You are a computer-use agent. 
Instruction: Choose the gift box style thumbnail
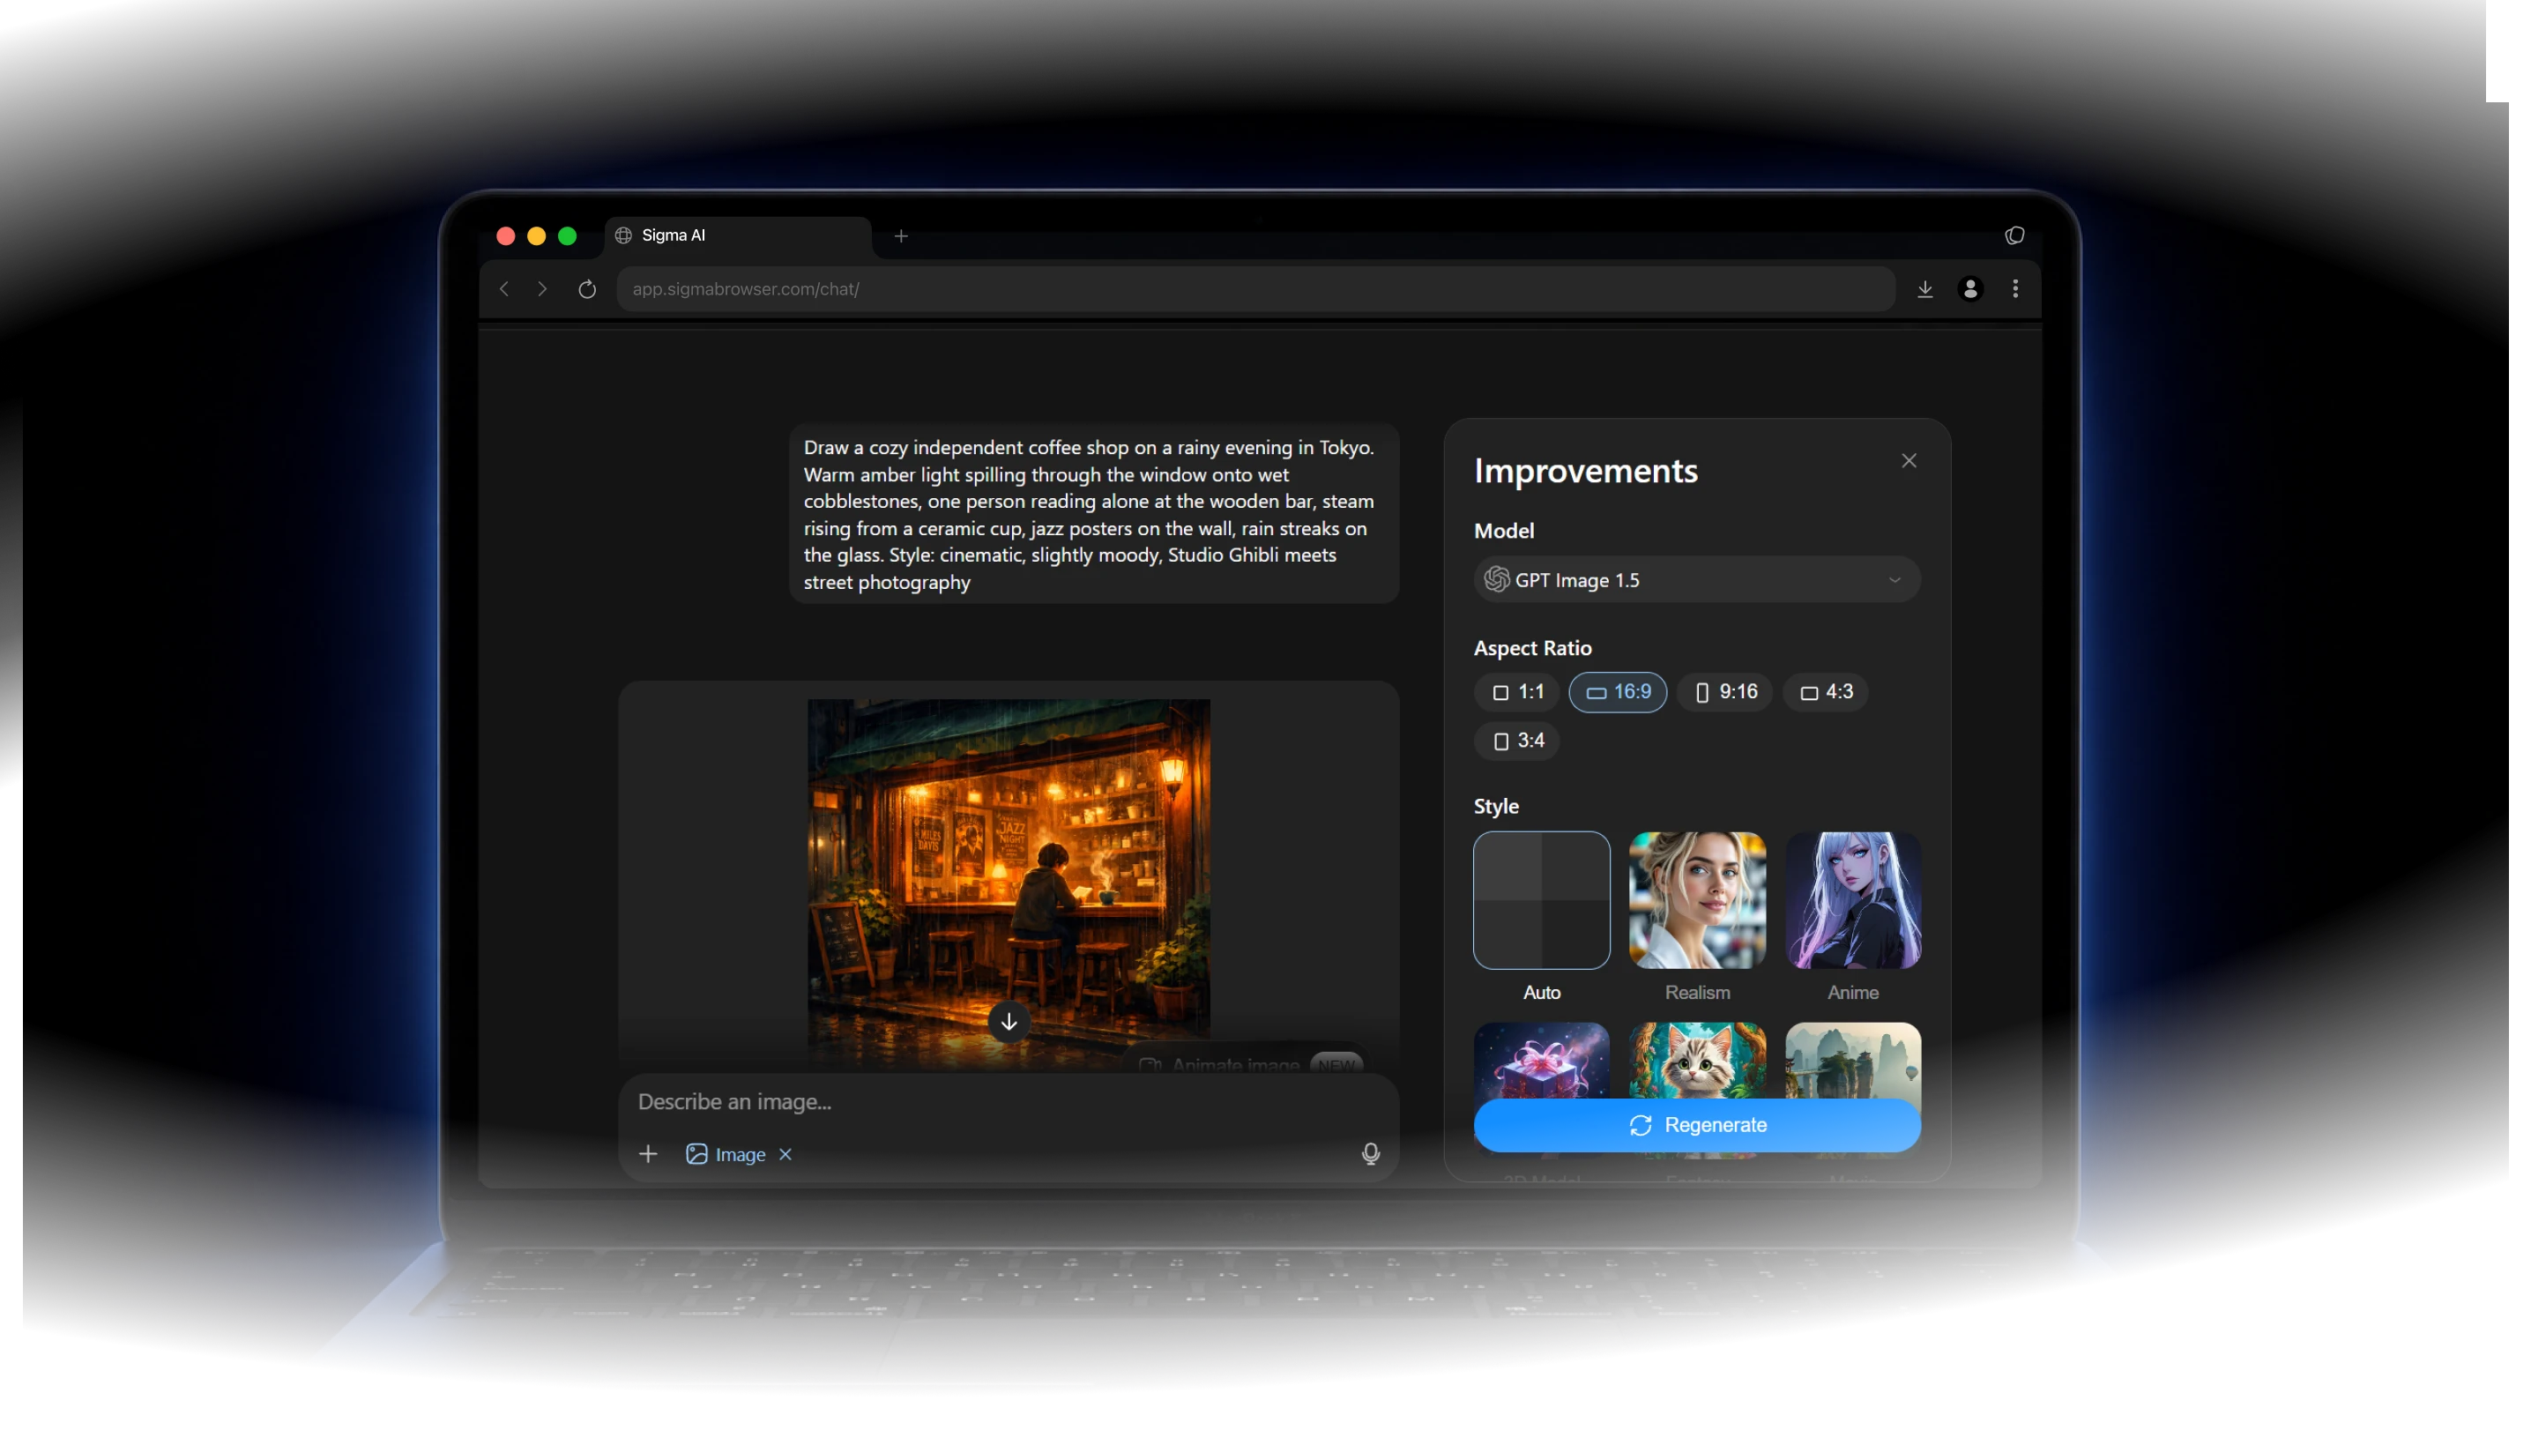click(x=1542, y=1061)
